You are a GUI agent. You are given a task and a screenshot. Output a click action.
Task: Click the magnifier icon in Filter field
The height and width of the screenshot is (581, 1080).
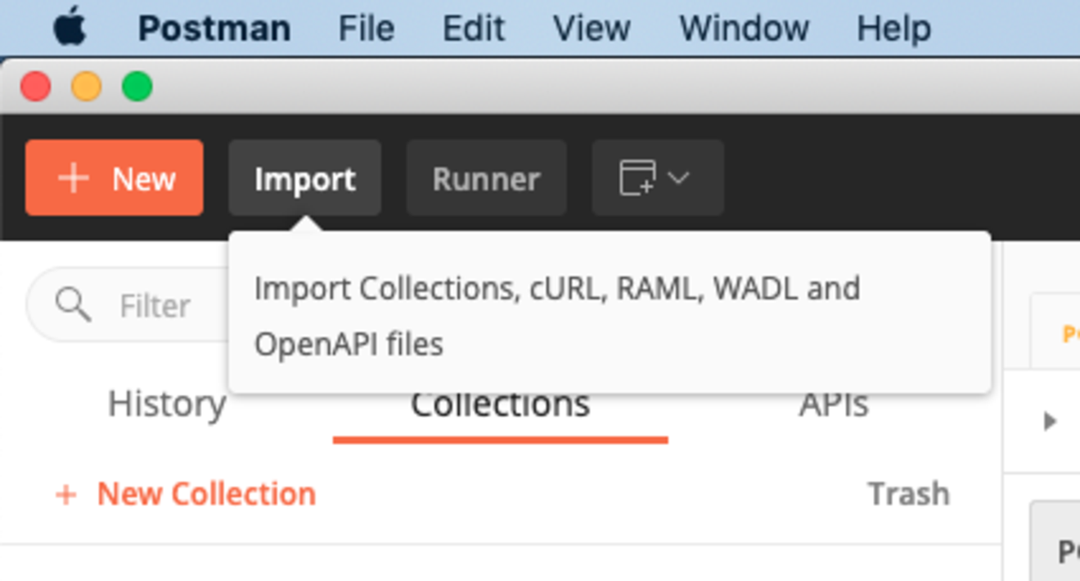(74, 305)
